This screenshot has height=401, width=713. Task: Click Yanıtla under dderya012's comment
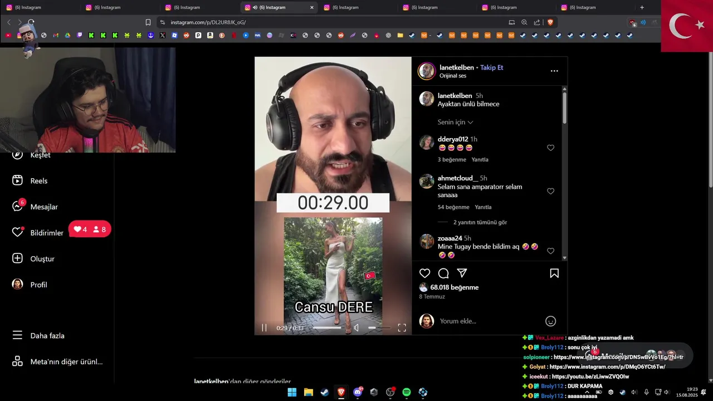(480, 159)
